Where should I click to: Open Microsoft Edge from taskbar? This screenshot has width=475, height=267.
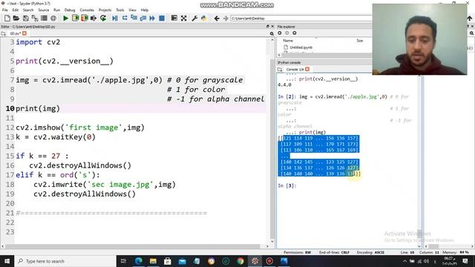tap(139, 261)
